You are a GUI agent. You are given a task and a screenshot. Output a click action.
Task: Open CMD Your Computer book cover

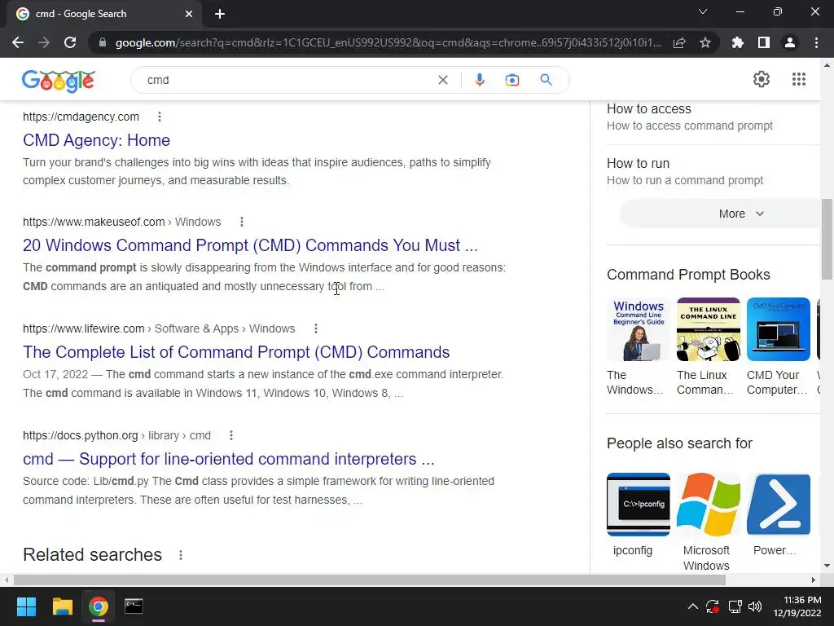(778, 329)
